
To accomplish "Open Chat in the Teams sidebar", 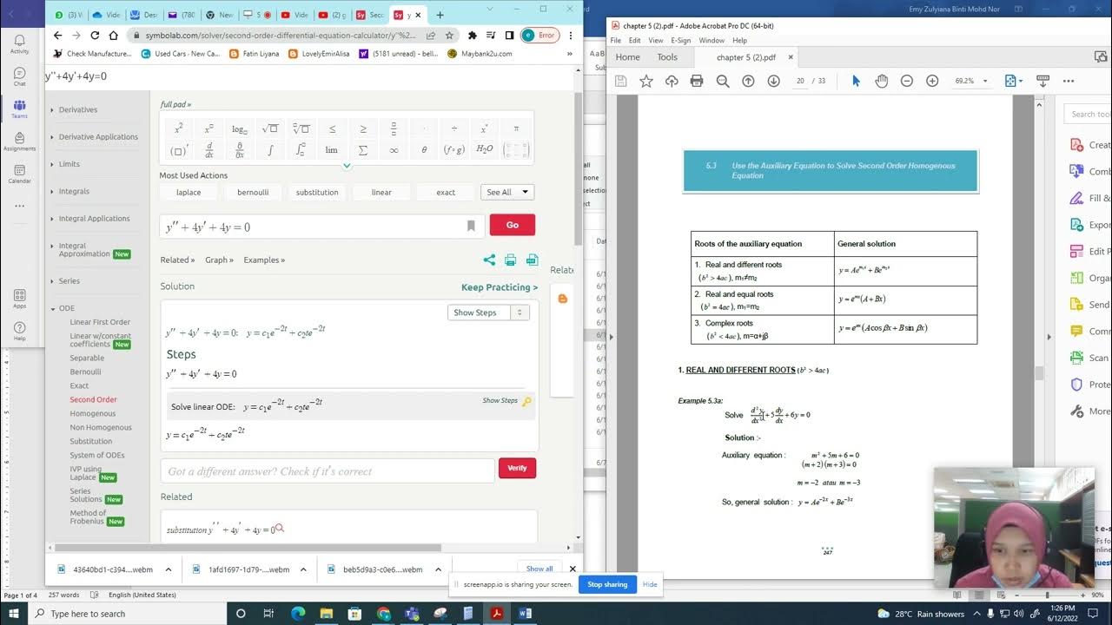I will point(19,76).
